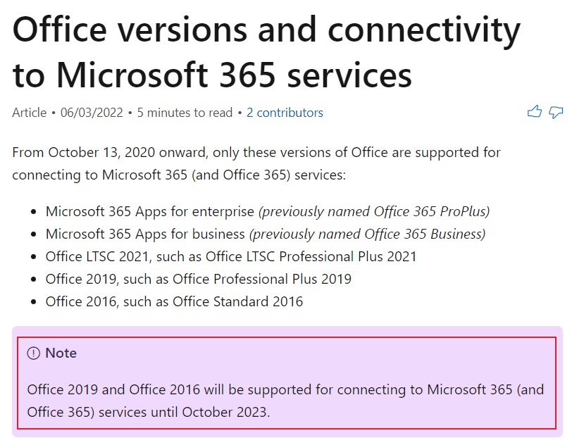Click italic text previously named Office 365 ProPlus
This screenshot has width=572, height=445.
(x=374, y=211)
